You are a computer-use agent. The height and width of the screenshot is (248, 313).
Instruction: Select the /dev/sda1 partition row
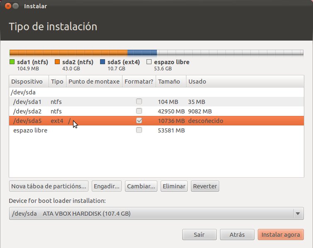[x=156, y=102]
